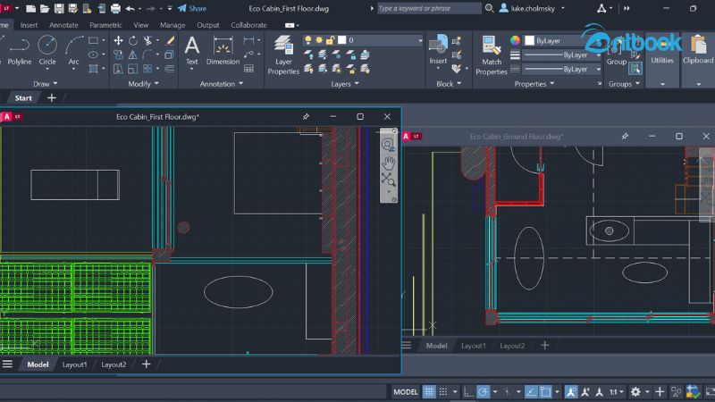Screen dimensions: 715x402
Task: Click the Open folder icon in quick access toolbar
Action: tap(45, 8)
